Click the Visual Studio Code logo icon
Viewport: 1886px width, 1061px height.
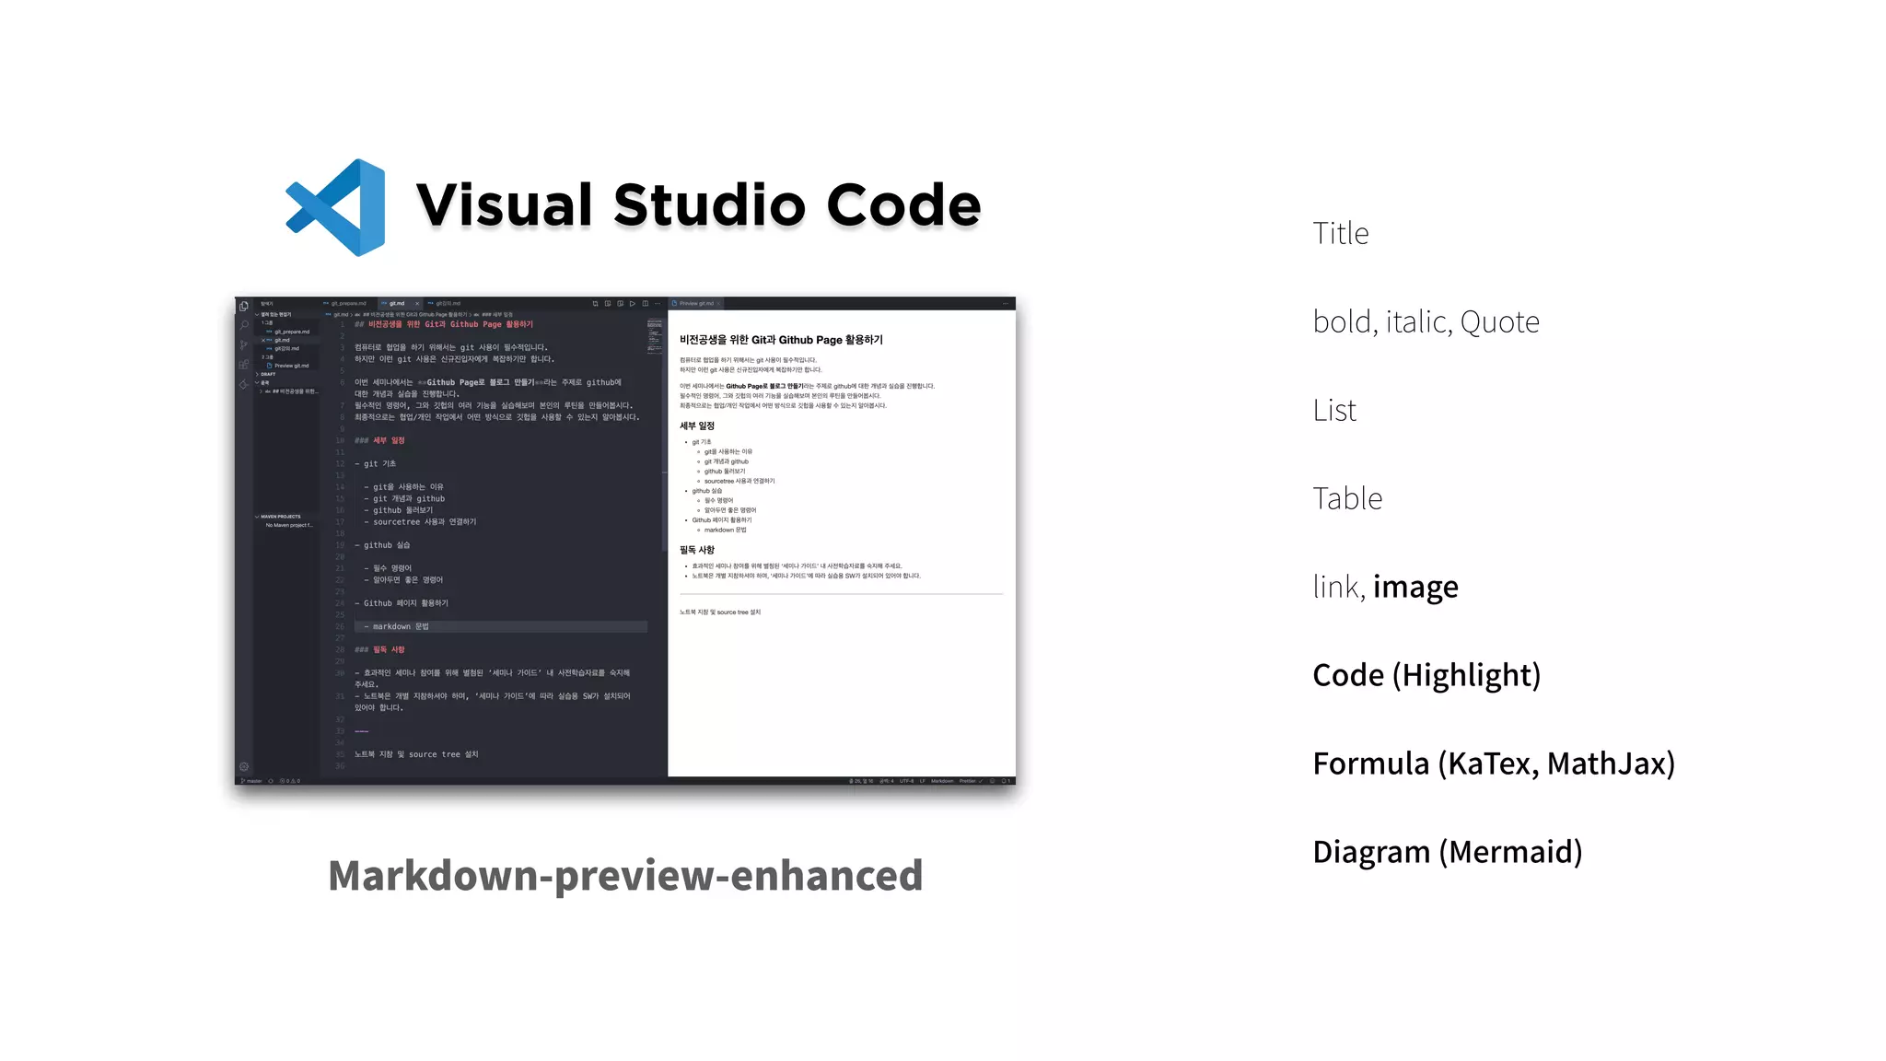point(335,206)
